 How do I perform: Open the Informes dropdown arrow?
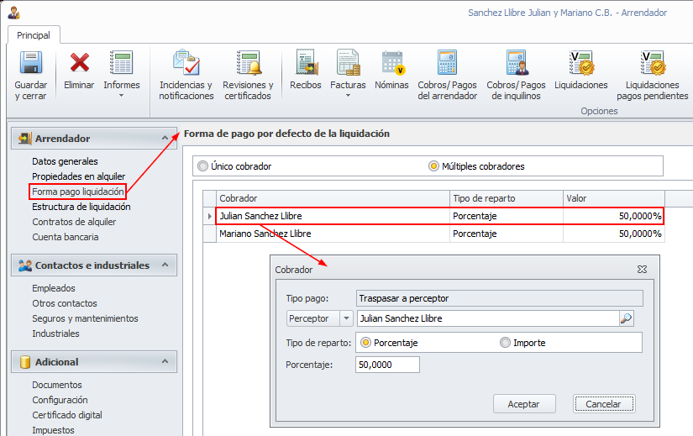[x=122, y=96]
